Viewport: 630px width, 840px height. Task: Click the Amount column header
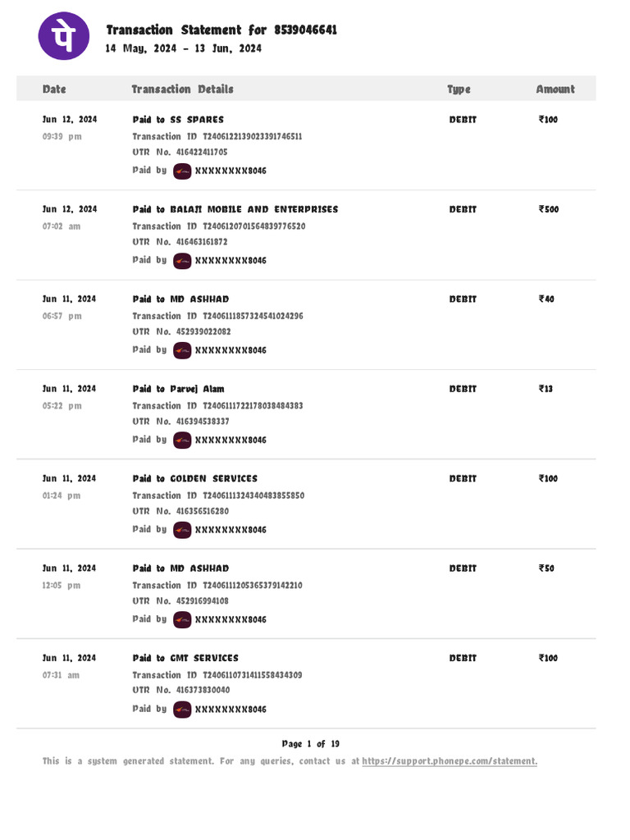coord(555,89)
